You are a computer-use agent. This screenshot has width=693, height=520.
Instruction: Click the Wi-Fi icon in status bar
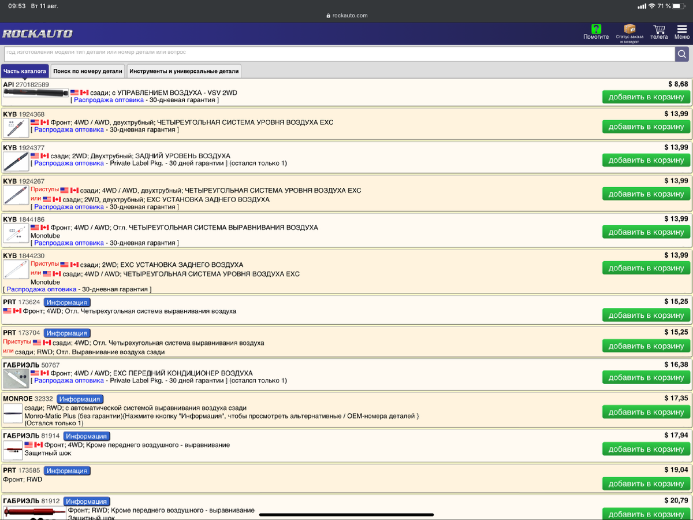pos(652,6)
